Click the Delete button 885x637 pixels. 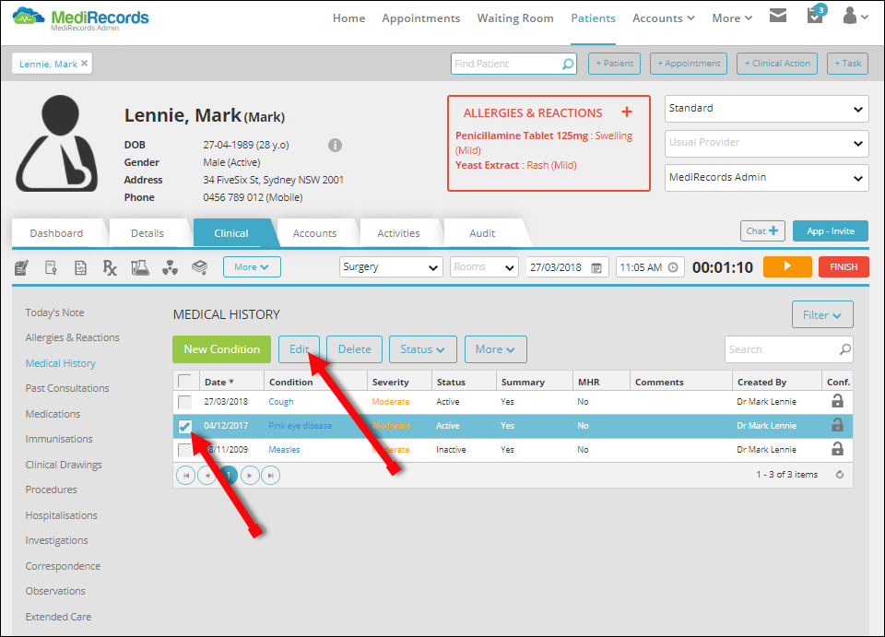tap(354, 349)
